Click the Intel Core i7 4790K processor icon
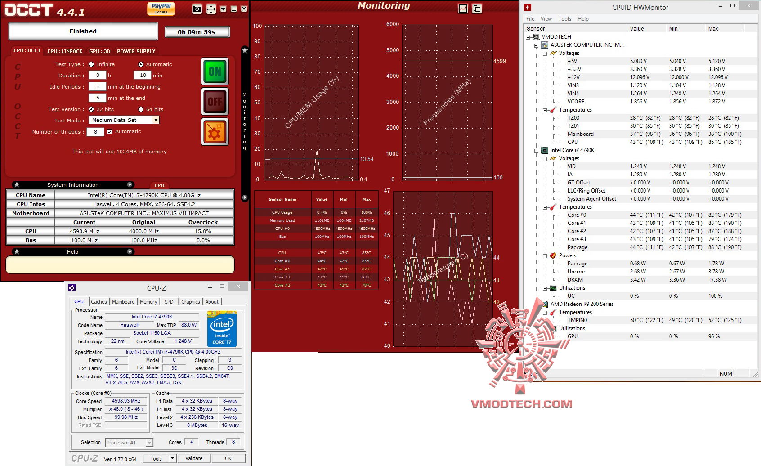 545,150
